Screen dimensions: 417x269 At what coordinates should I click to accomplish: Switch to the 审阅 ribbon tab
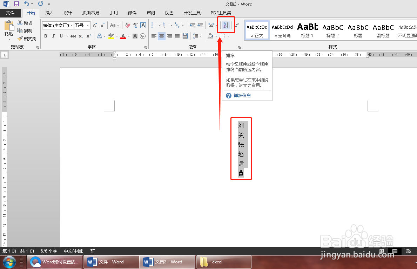point(151,13)
